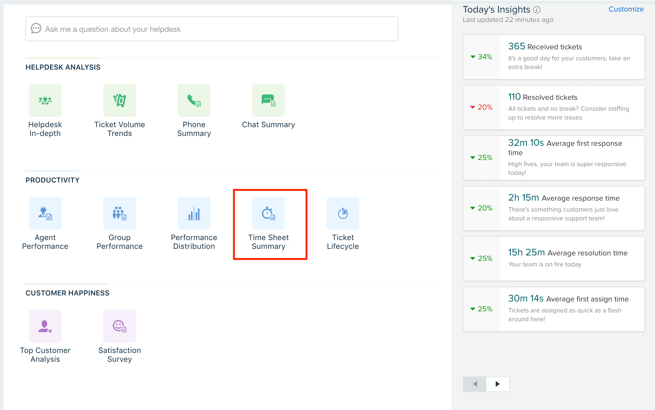Open the Helpdesk In-depth report icon
Screen dimensions: 655x410
click(x=45, y=100)
